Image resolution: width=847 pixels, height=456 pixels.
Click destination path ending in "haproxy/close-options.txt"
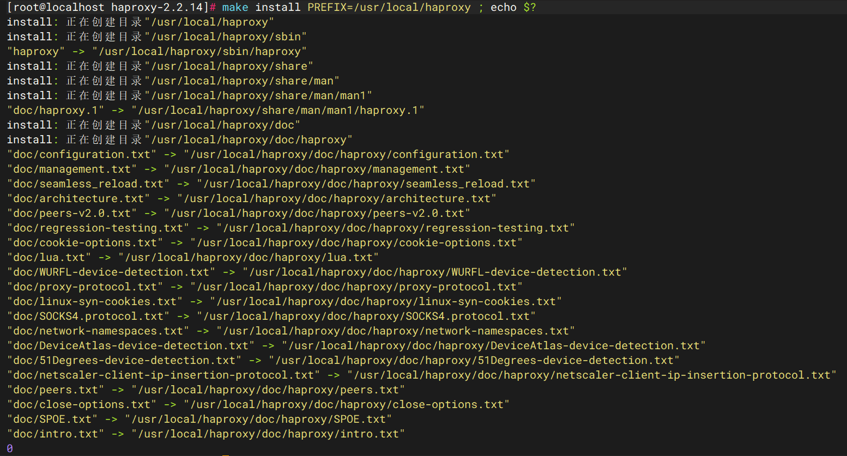[347, 405]
